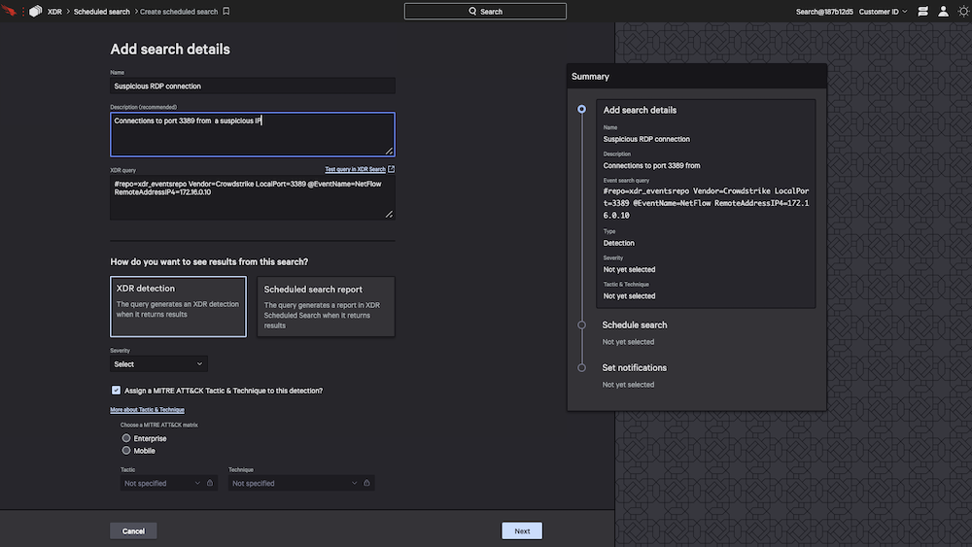Open Test query in XDR Search link
This screenshot has width=972, height=547.
point(355,169)
